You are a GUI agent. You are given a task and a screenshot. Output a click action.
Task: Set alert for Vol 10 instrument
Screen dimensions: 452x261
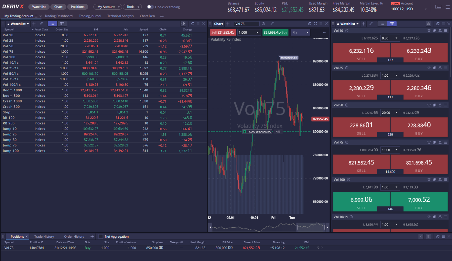click(440, 30)
